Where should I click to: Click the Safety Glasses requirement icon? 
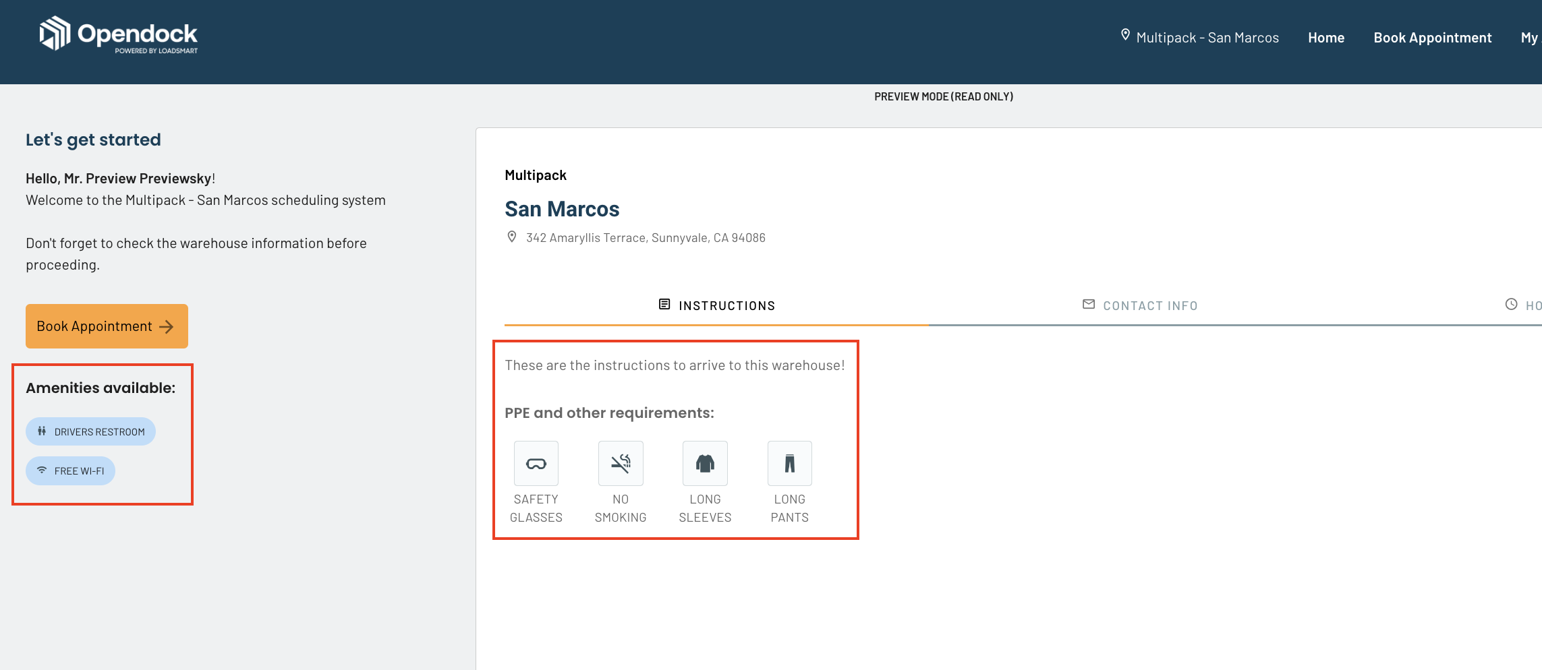click(536, 464)
